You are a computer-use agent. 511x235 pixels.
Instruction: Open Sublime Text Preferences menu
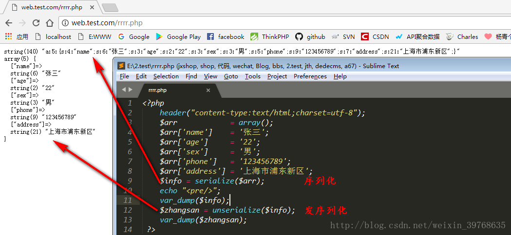pyautogui.click(x=310, y=76)
